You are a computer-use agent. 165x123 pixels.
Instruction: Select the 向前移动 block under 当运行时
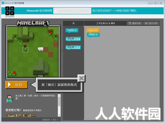pos(93,35)
